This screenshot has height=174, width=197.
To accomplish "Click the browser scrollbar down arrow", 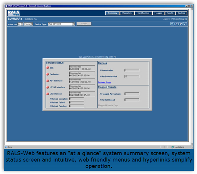I will point(192,144).
